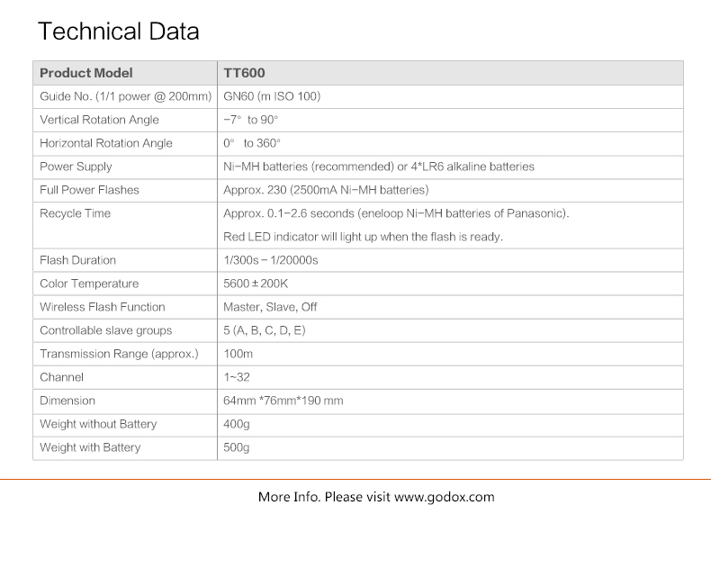
Task: Click Master, Slave, Off value
Action: 270,307
